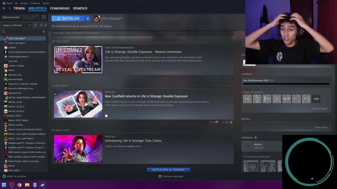Click the status update input field
The height and width of the screenshot is (189, 337).
point(143,33)
